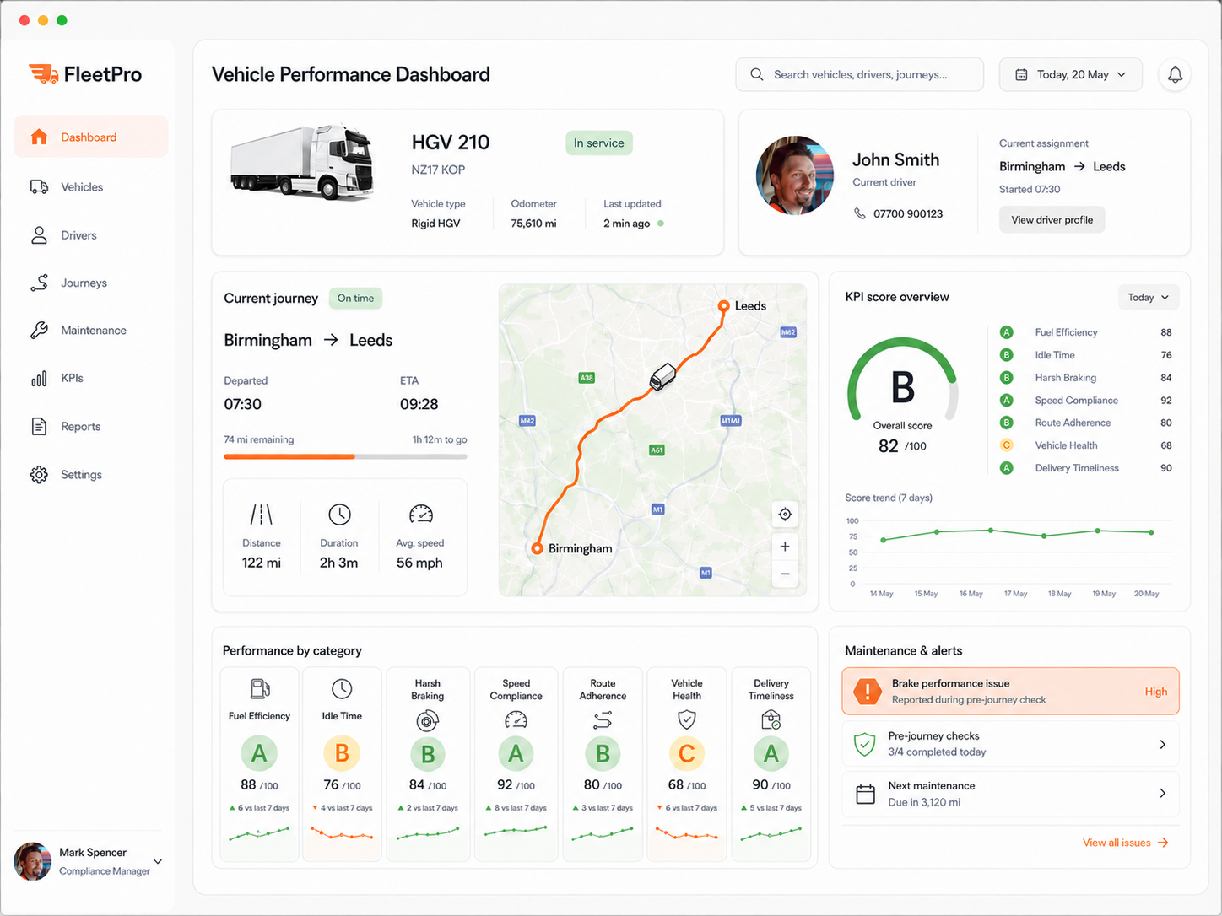Click the Speed Compliance row in KPI list
The image size is (1222, 916).
click(1086, 400)
